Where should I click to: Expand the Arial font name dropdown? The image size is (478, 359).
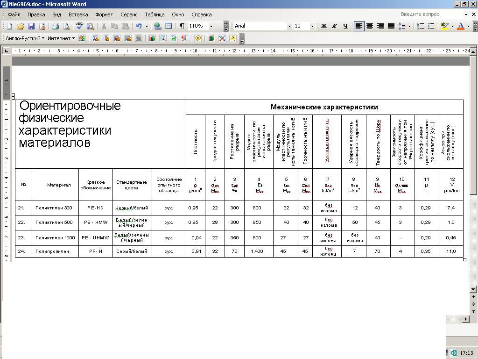(289, 26)
